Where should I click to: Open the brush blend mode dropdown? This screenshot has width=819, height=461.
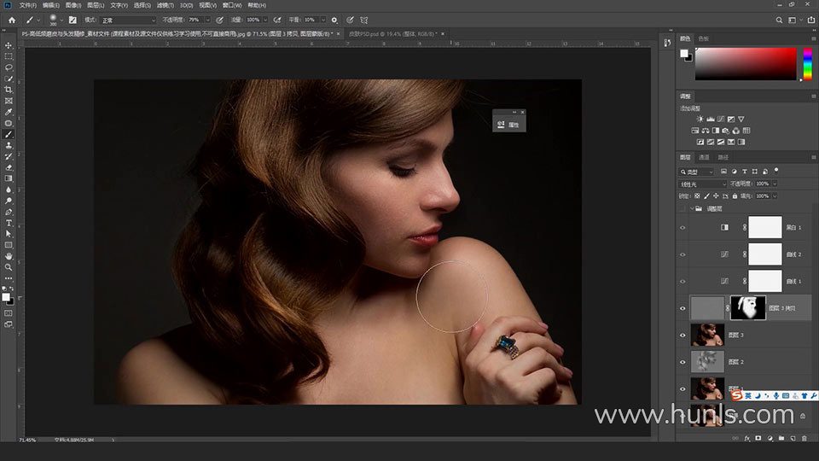[x=128, y=19]
